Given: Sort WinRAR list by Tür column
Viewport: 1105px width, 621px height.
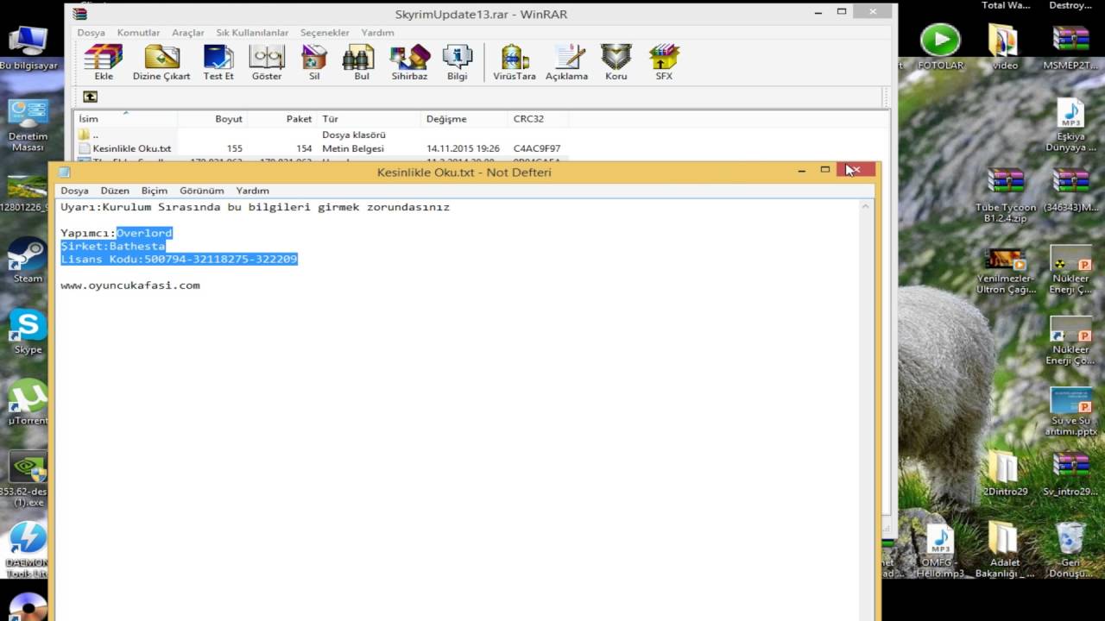Looking at the screenshot, I should pyautogui.click(x=369, y=119).
